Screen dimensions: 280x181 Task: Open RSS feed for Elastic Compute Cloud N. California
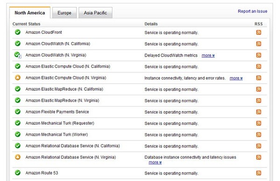click(x=259, y=66)
